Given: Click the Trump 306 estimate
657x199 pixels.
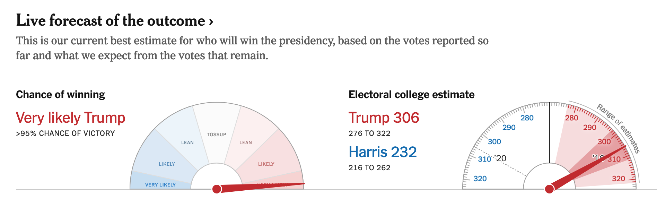Looking at the screenshot, I should coord(384,118).
